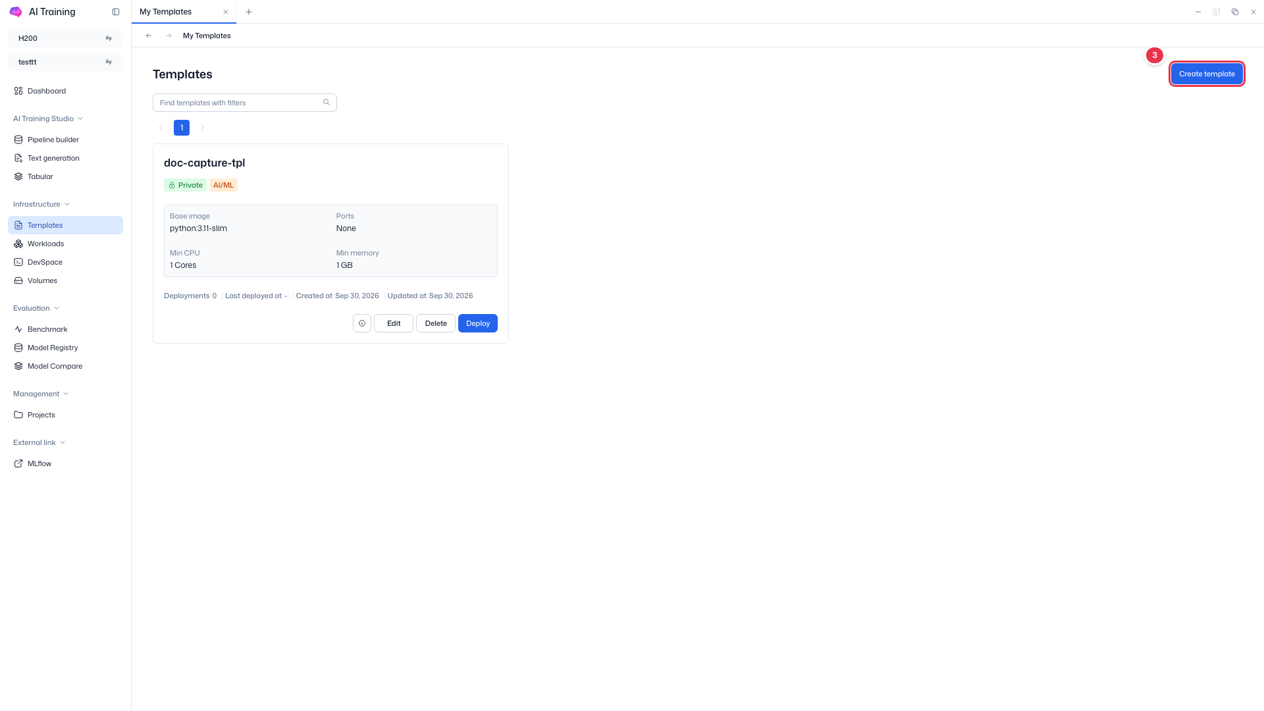Collapse Evaluation section
Screen dimensions: 1264x711
click(x=36, y=308)
